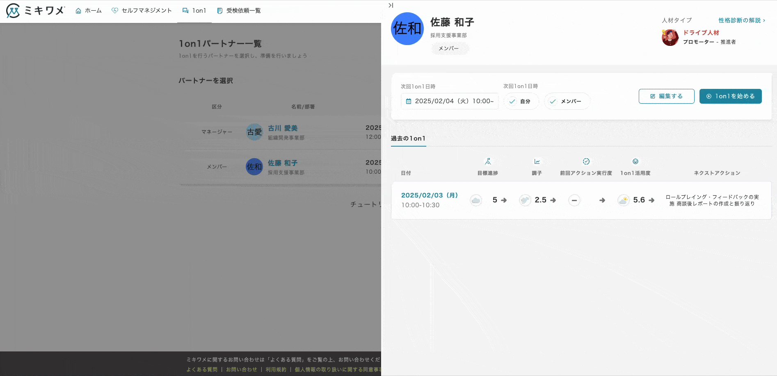This screenshot has width=777, height=376.
Task: Click the condition chart icon header
Action: (537, 161)
